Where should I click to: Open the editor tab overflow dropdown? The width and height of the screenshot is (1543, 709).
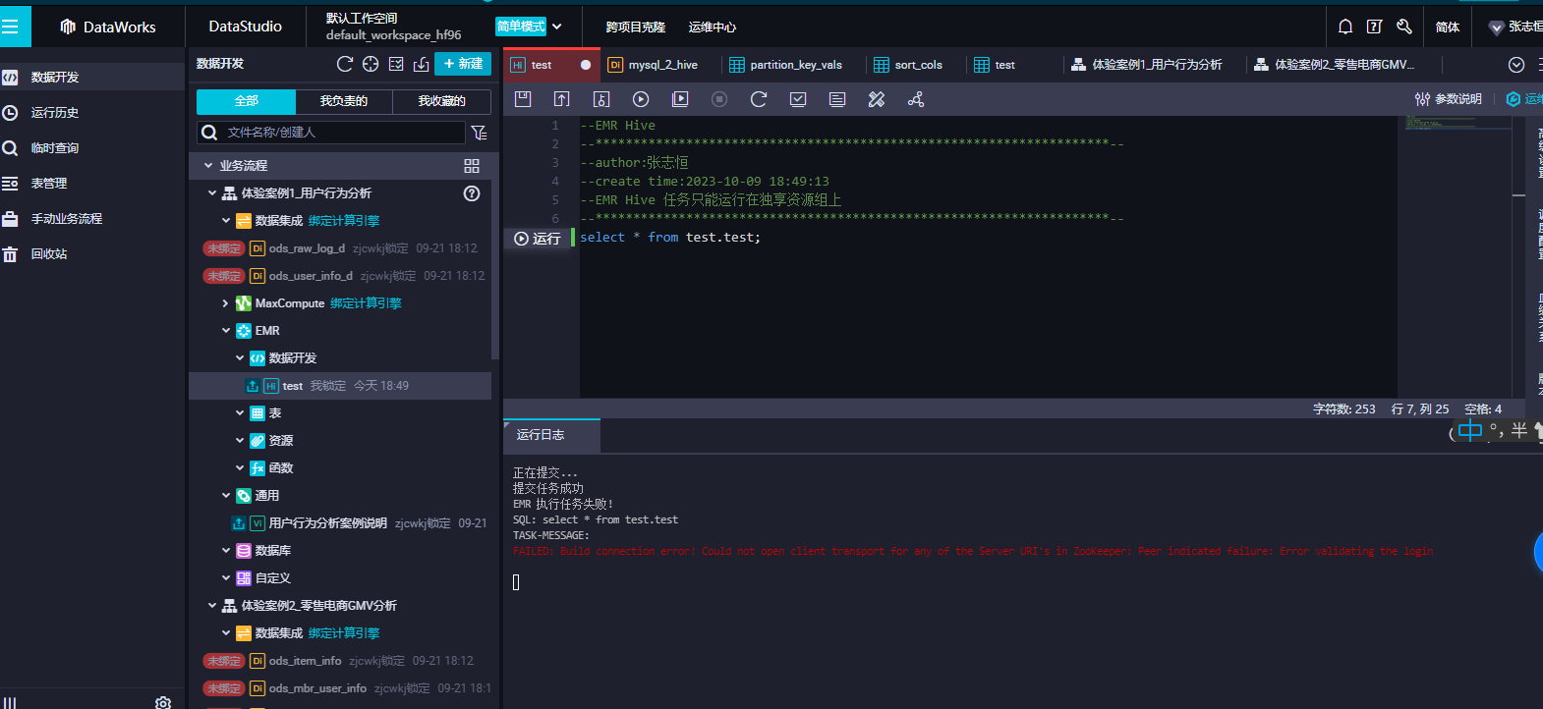click(1516, 65)
